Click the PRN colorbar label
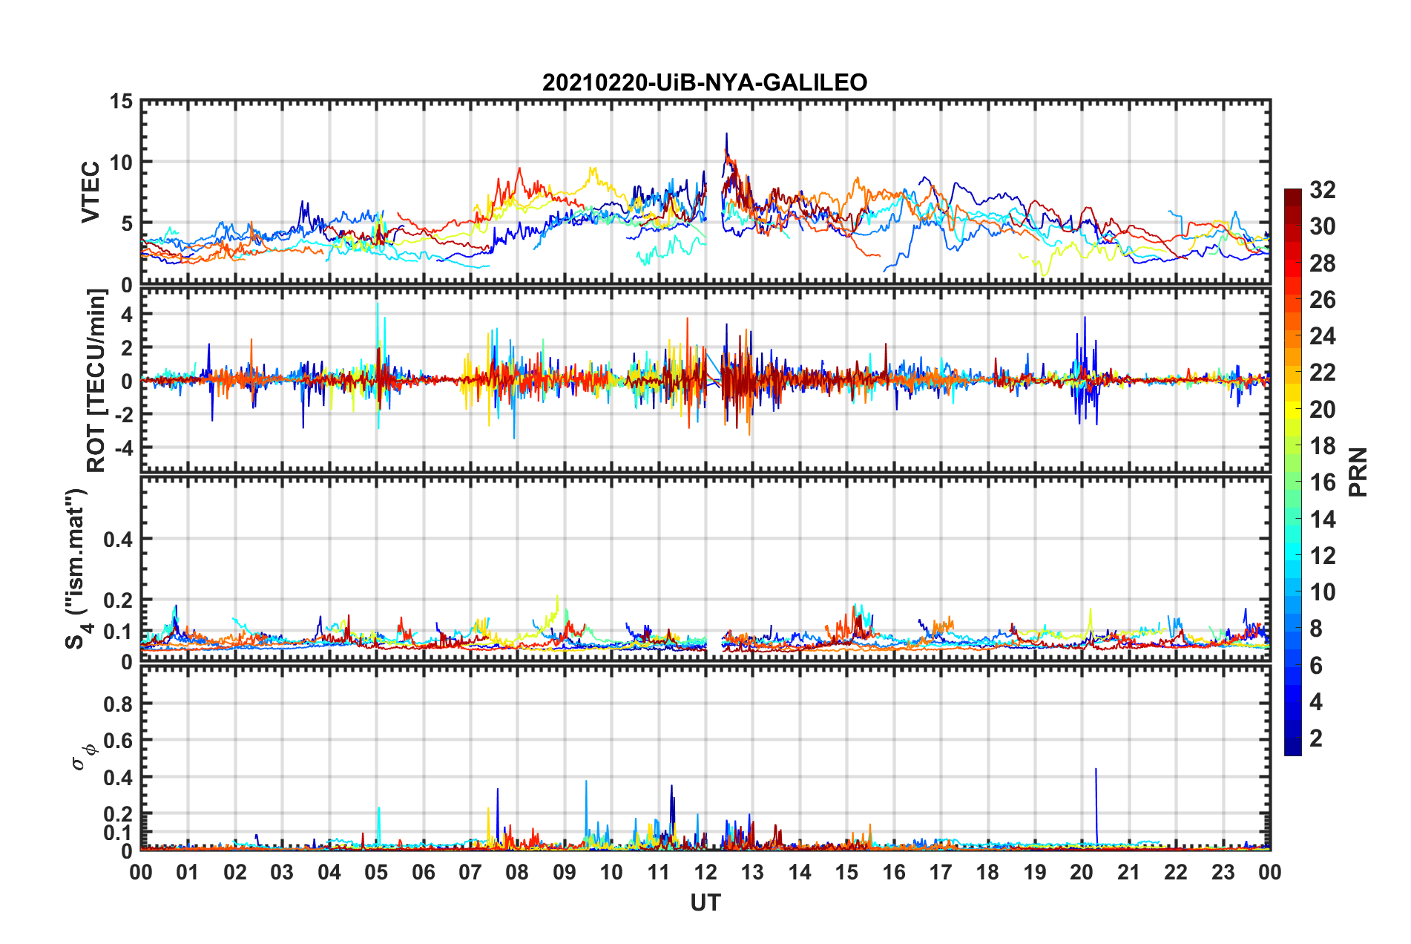Viewport: 1411px width, 944px height. (x=1358, y=472)
